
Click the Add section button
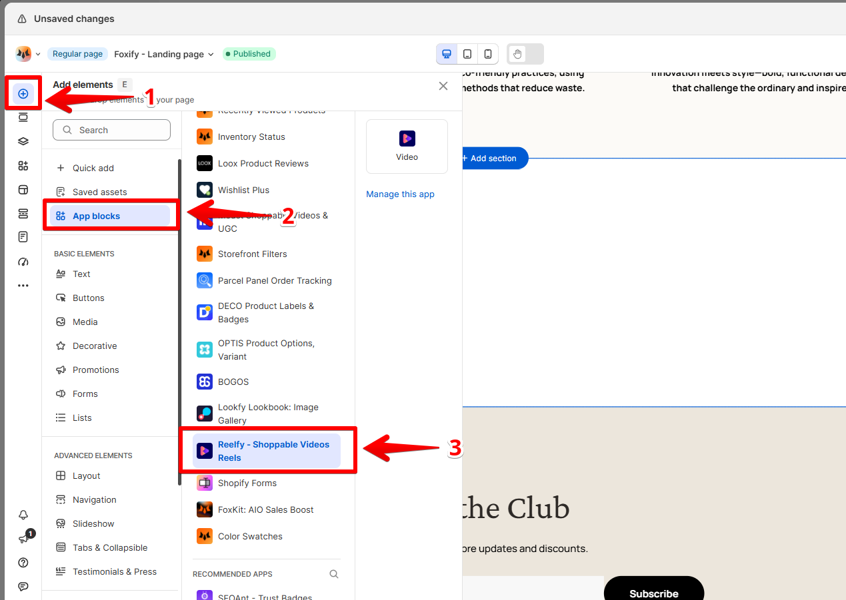493,158
